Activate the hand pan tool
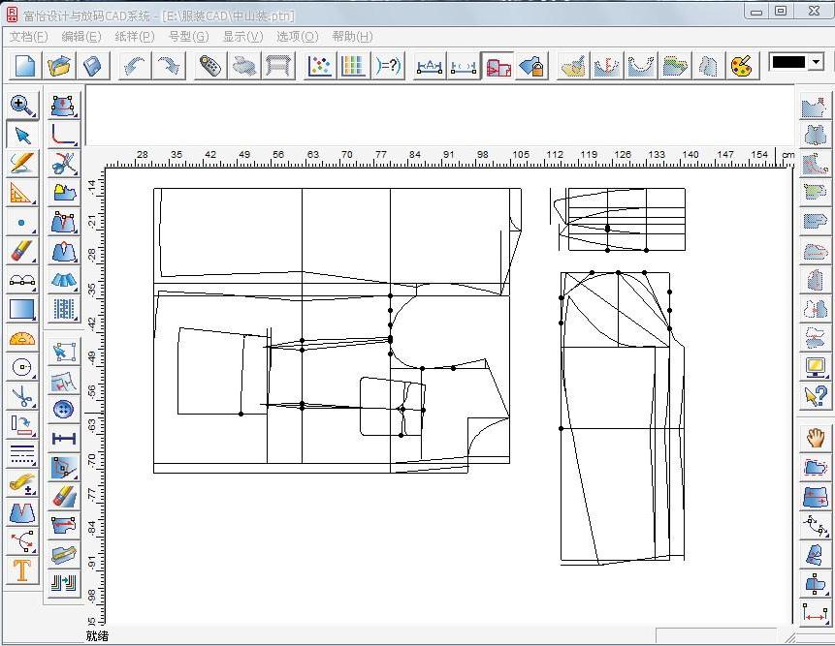The height and width of the screenshot is (646, 835). 815,437
